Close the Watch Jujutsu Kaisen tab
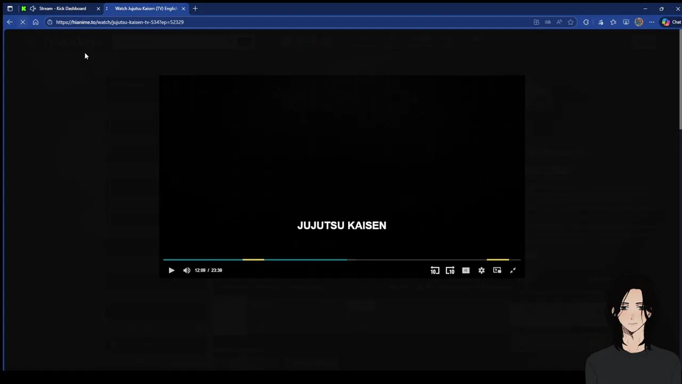The width and height of the screenshot is (682, 384). 183,9
